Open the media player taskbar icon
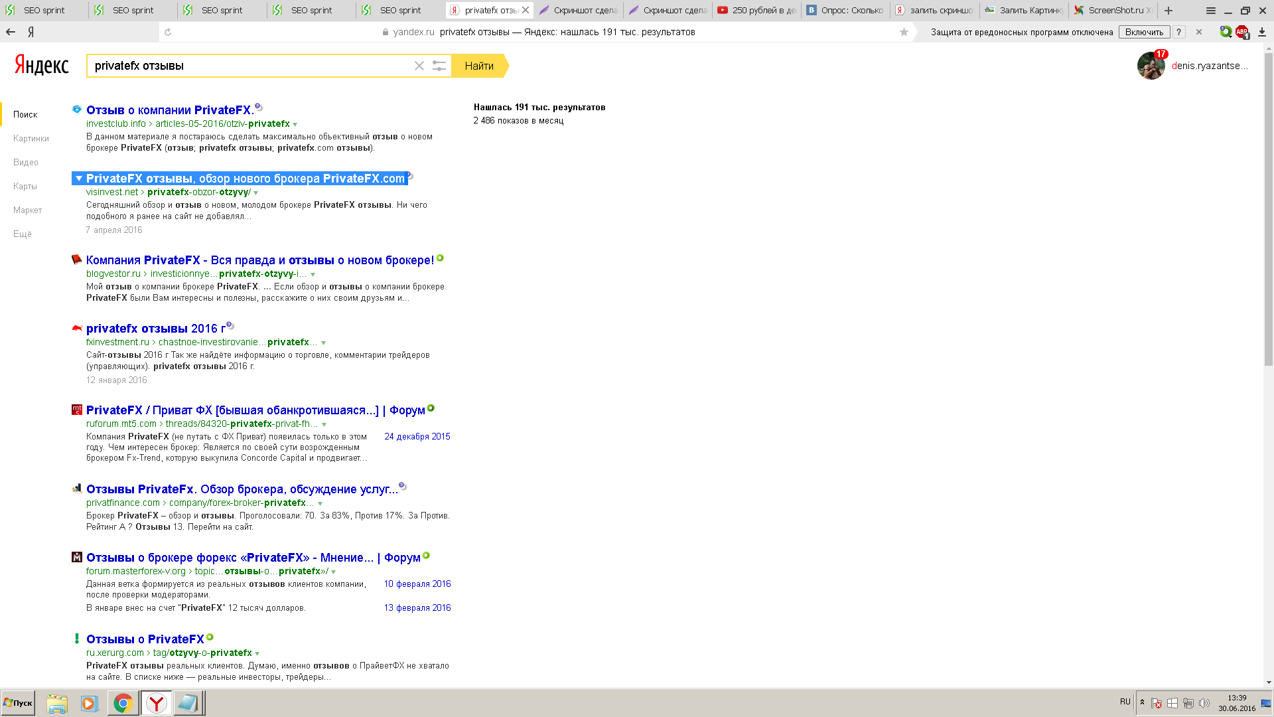1274x717 pixels. tap(89, 703)
